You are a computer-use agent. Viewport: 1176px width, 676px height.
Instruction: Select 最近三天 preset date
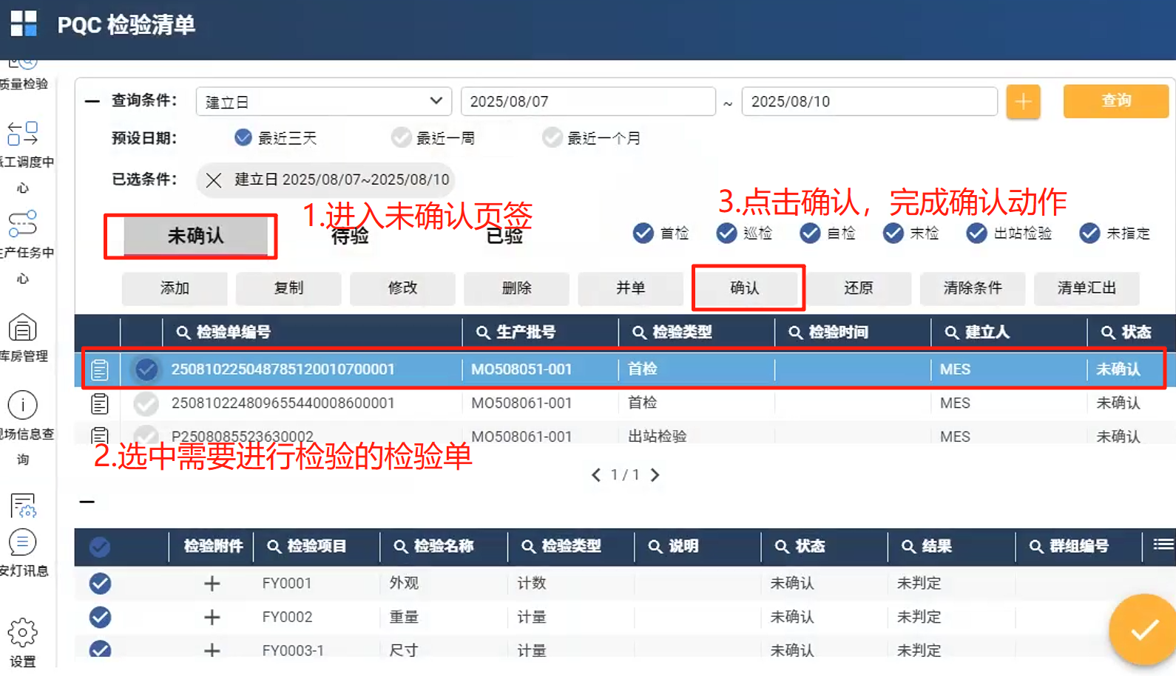[243, 137]
